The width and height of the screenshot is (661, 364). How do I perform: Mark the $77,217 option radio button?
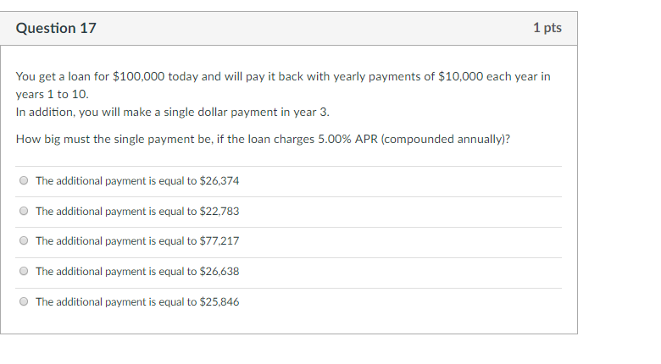pos(24,240)
